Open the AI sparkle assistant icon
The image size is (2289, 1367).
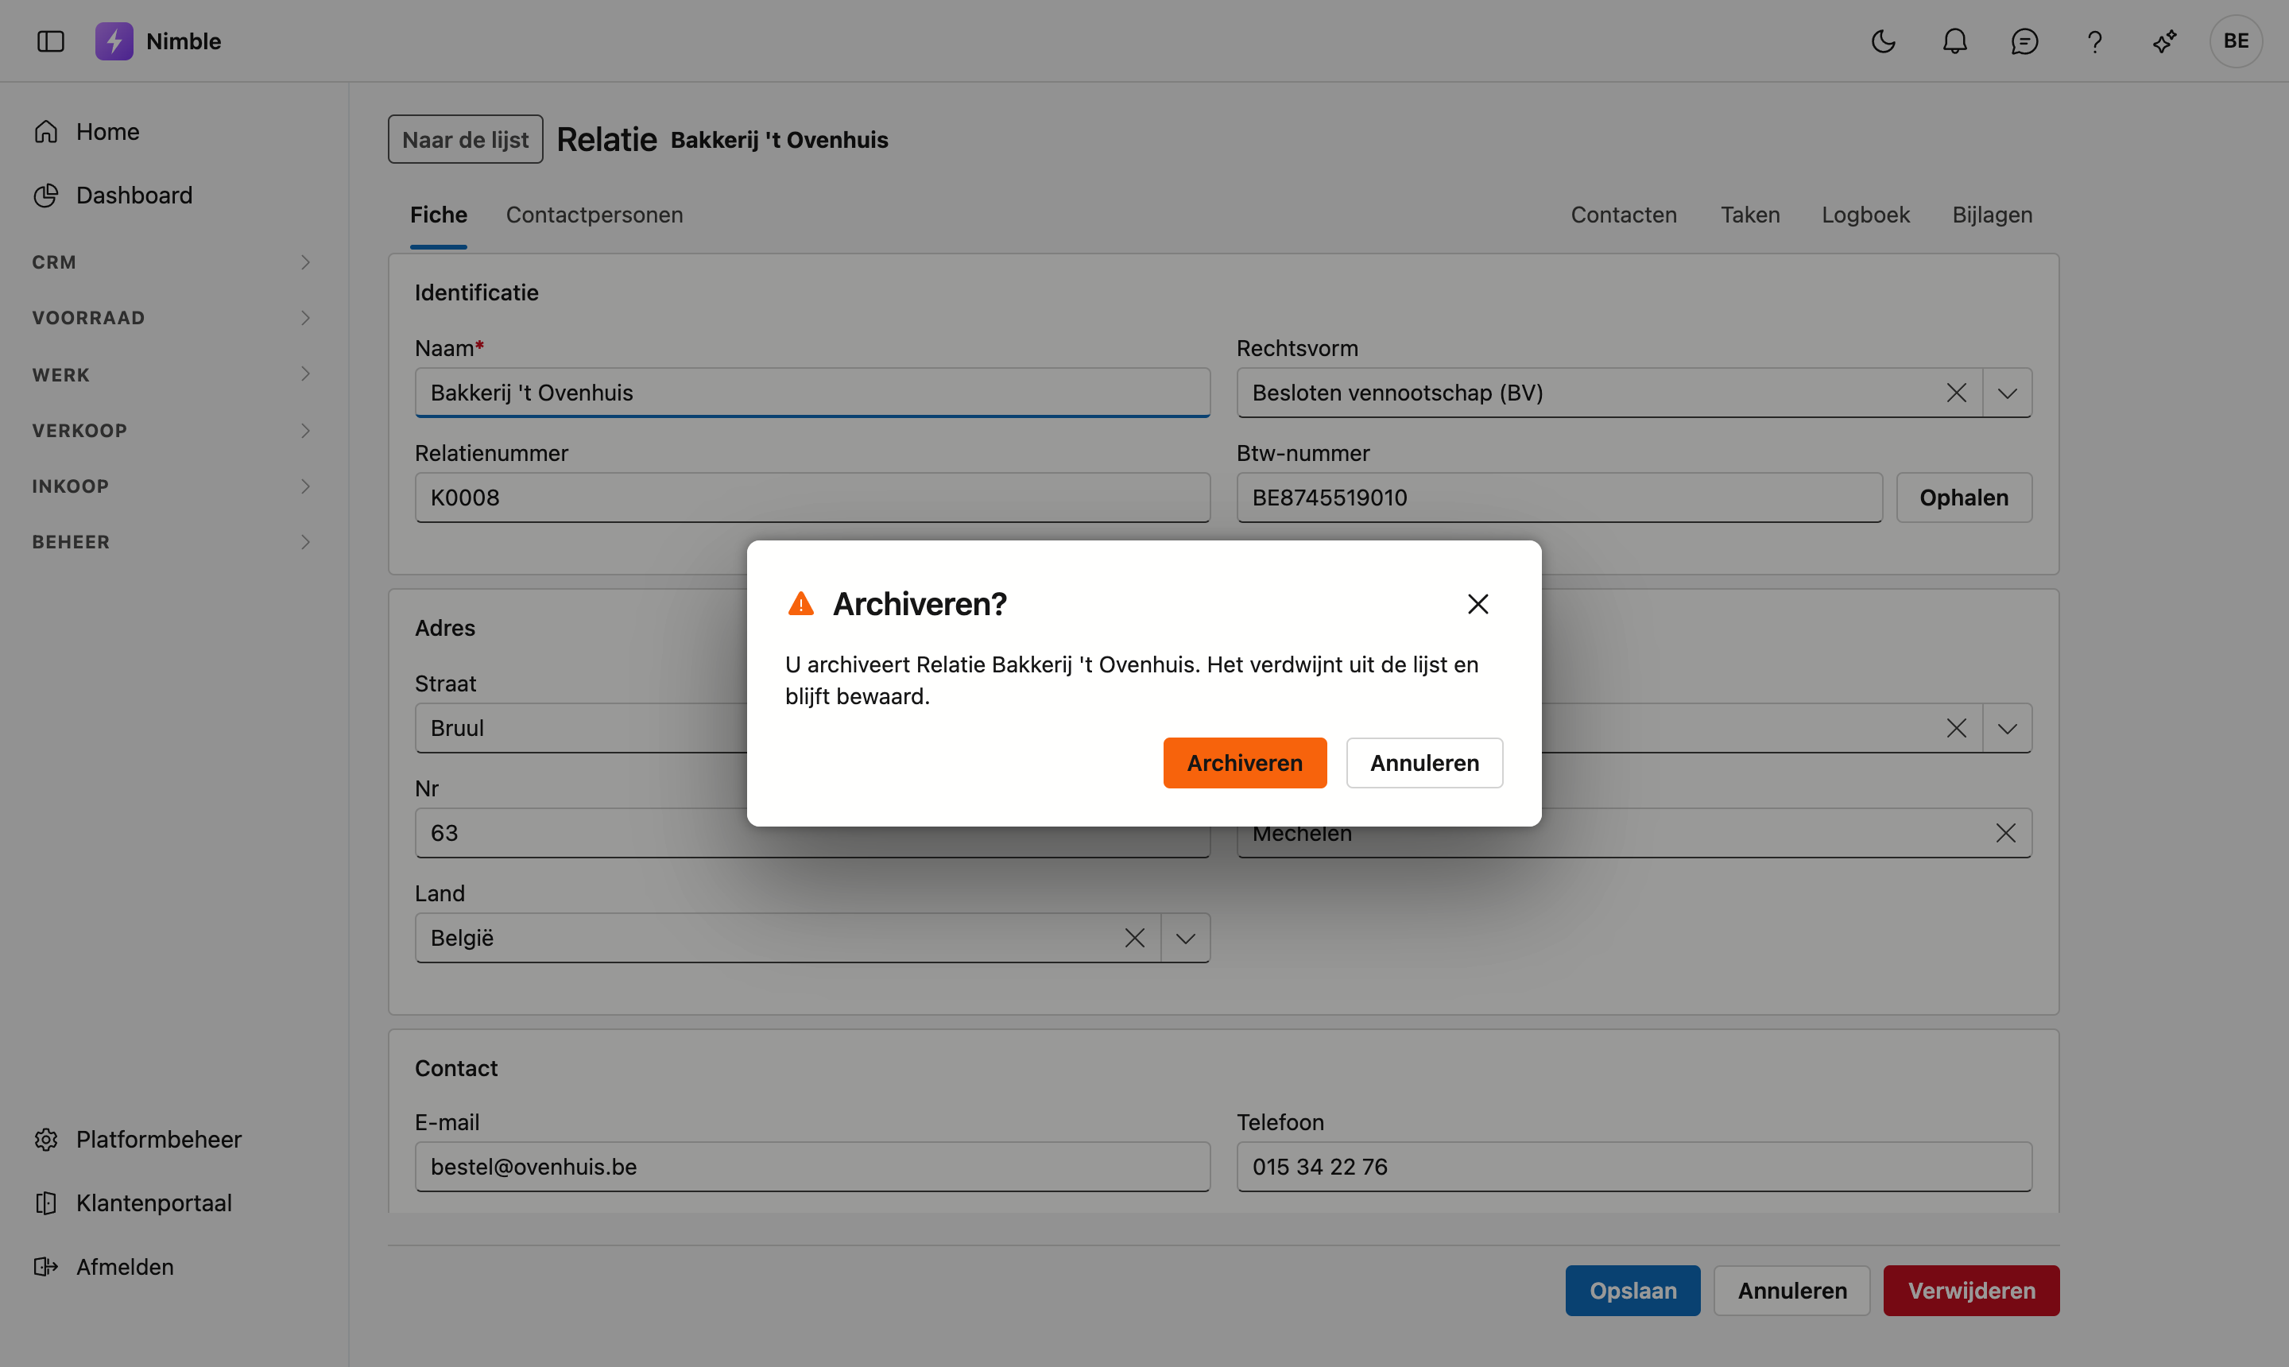click(x=2165, y=41)
